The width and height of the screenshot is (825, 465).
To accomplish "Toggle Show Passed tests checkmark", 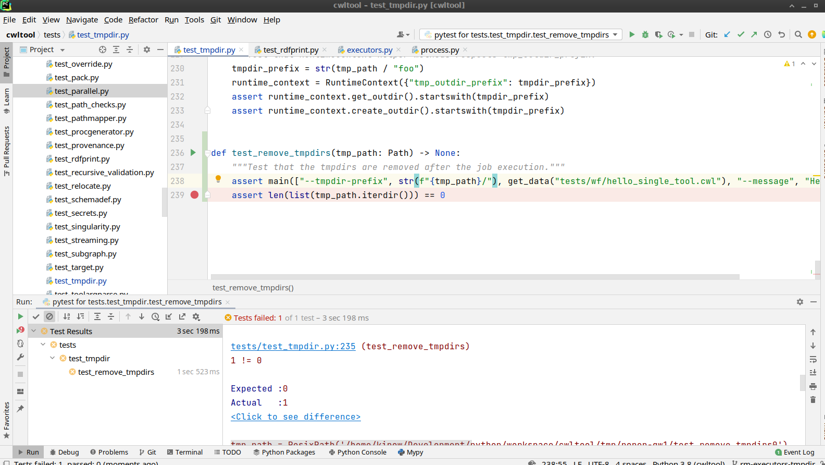I will (x=36, y=316).
